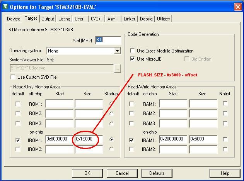
Task: Click the IROM2 Size field
Action: (x=89, y=149)
